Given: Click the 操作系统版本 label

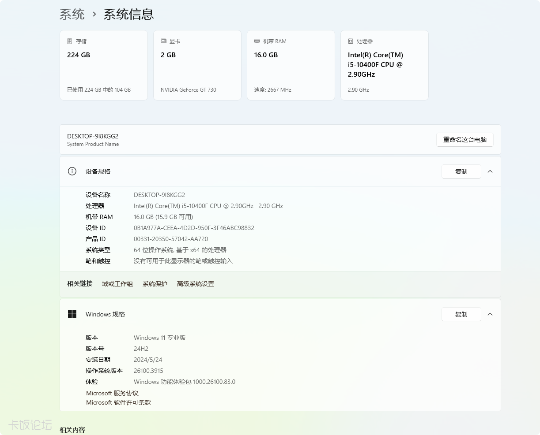Looking at the screenshot, I should click(104, 371).
